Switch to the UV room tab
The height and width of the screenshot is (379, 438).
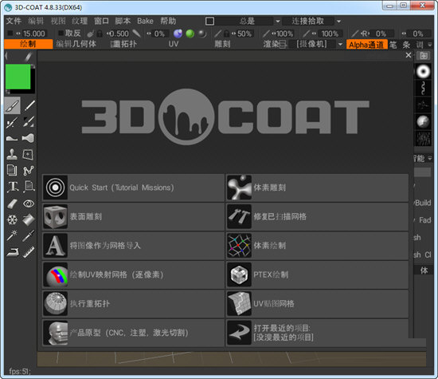point(173,44)
